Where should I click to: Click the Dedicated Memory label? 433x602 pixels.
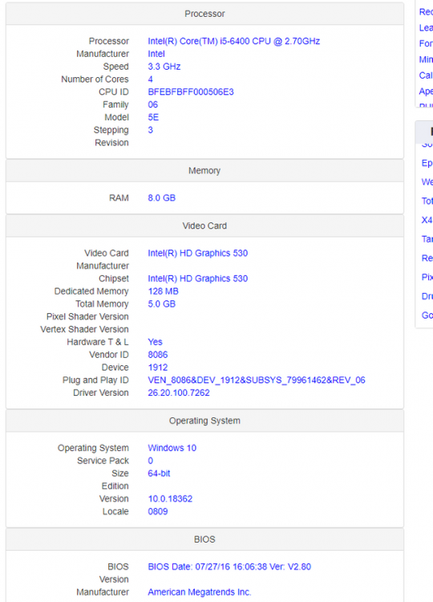(x=91, y=291)
